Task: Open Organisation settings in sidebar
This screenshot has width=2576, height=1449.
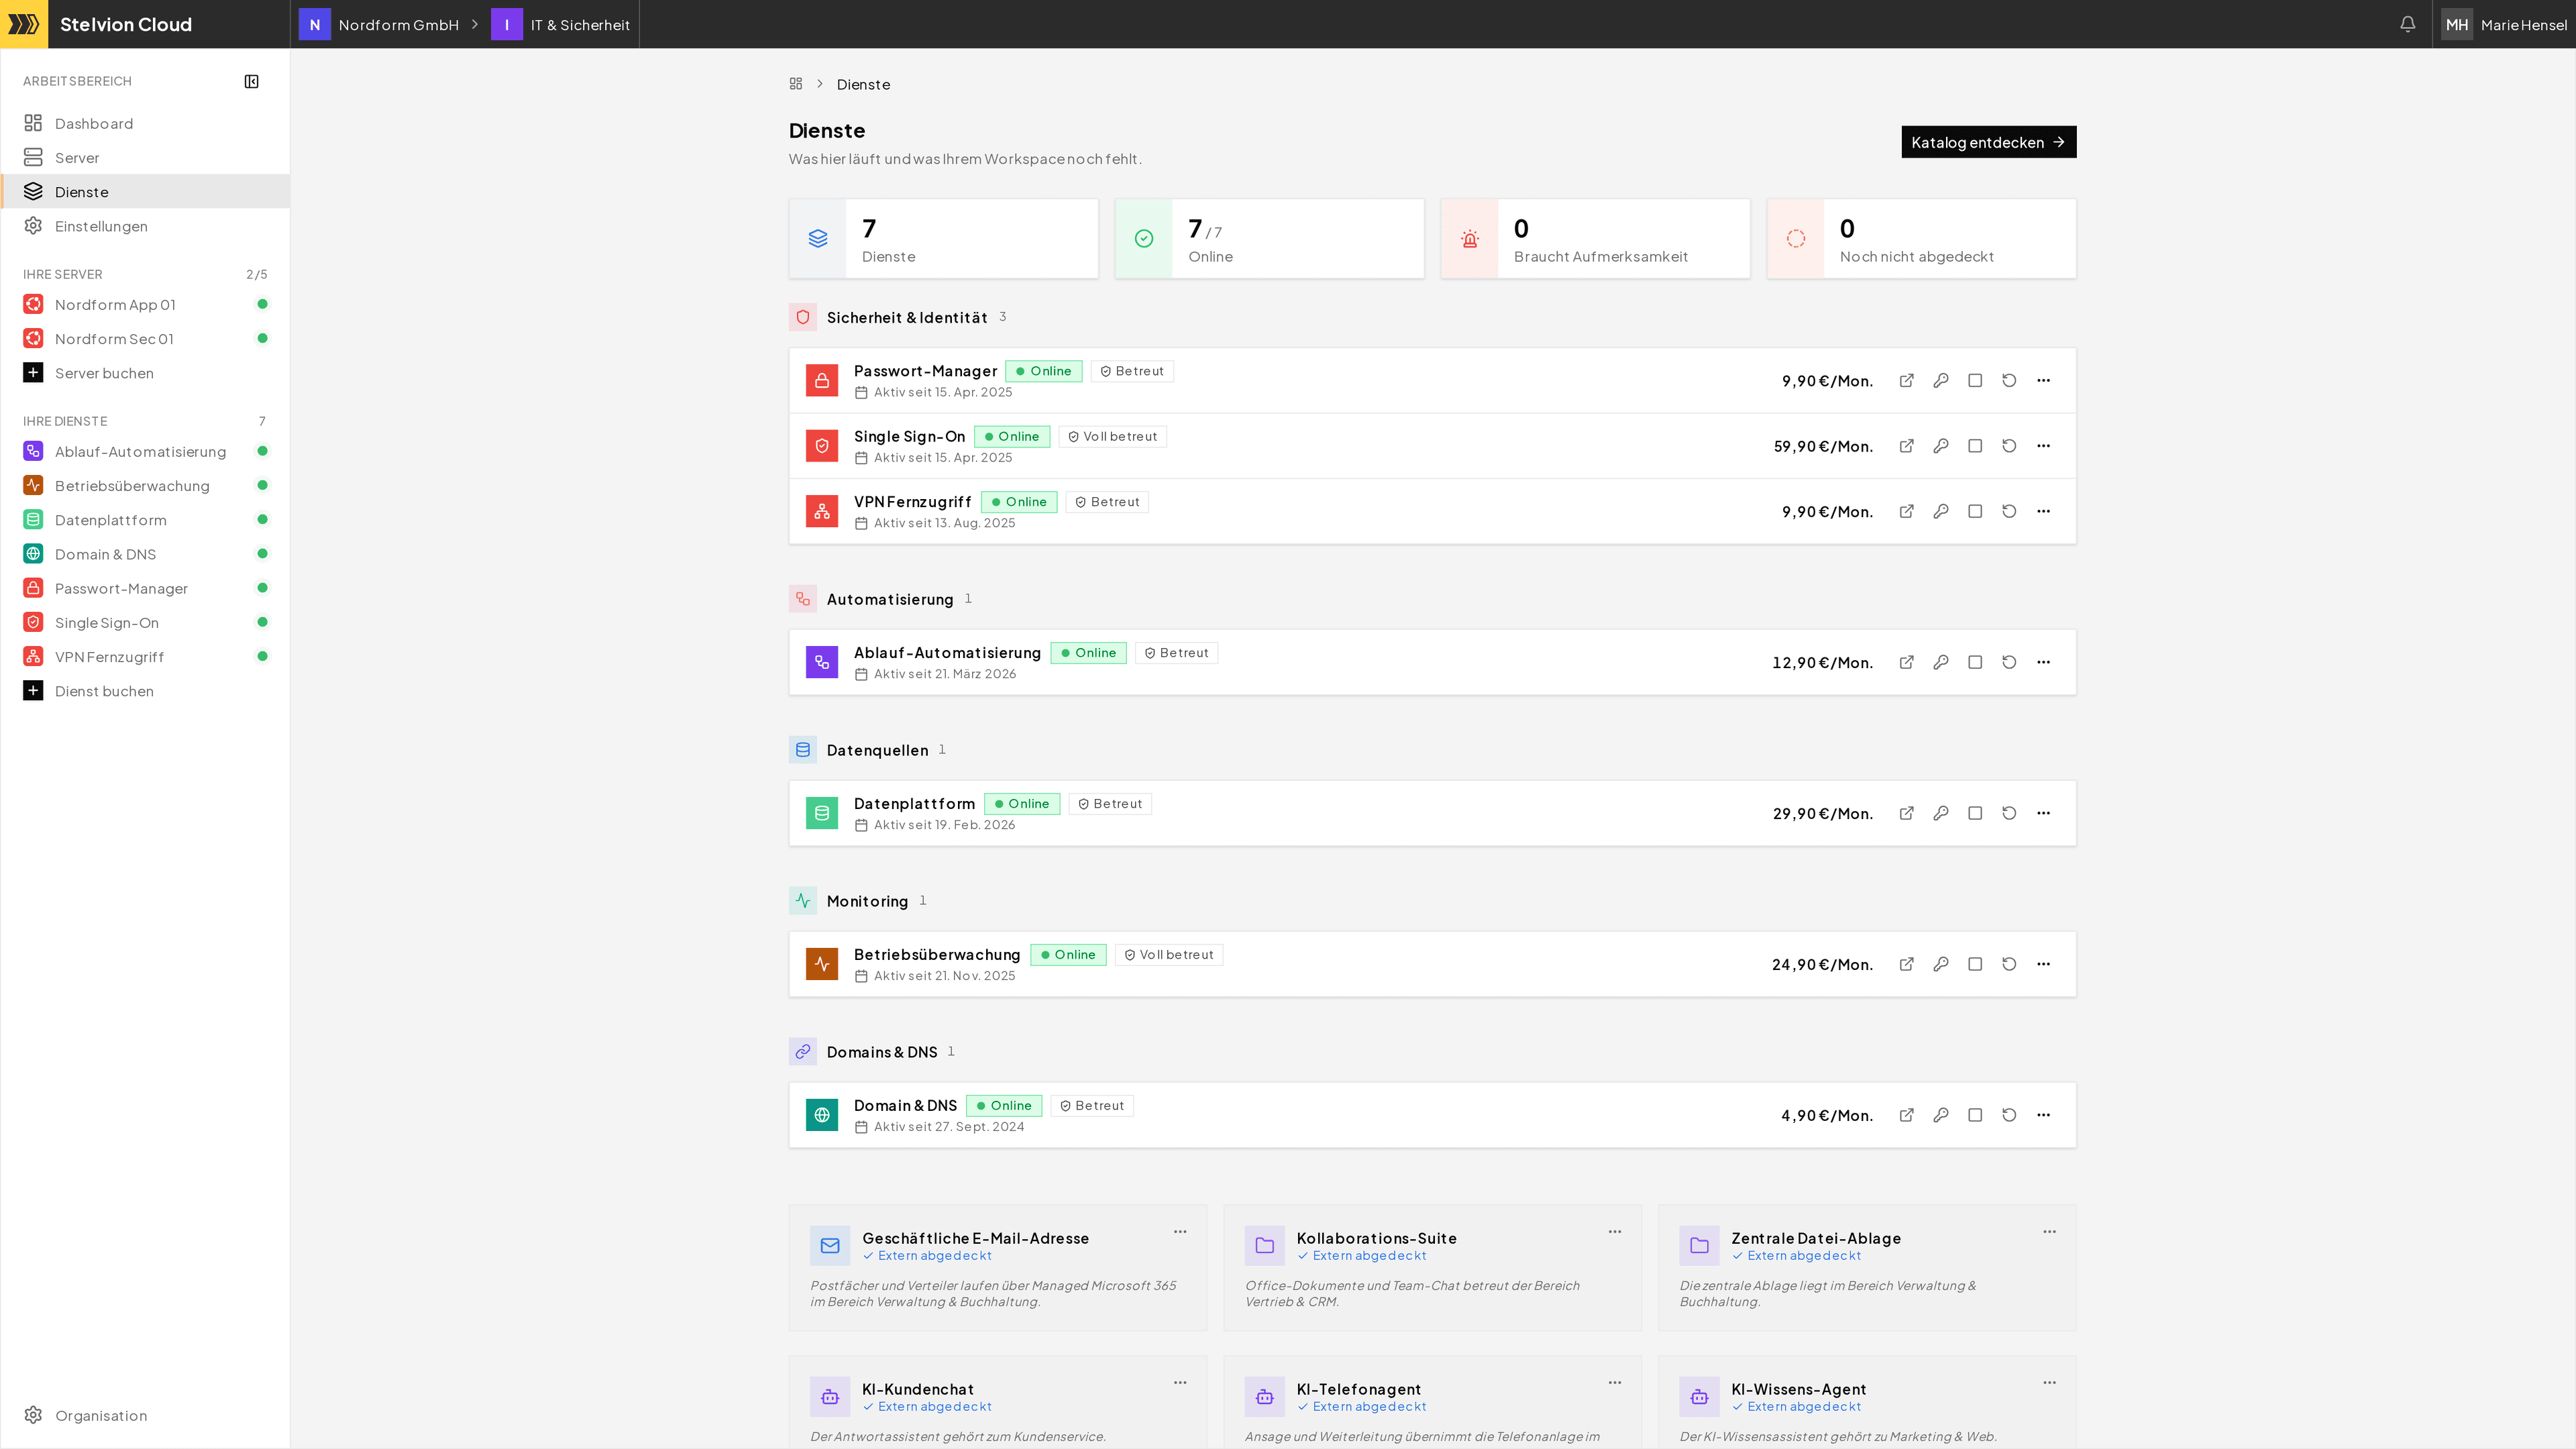Action: pos(146,1415)
